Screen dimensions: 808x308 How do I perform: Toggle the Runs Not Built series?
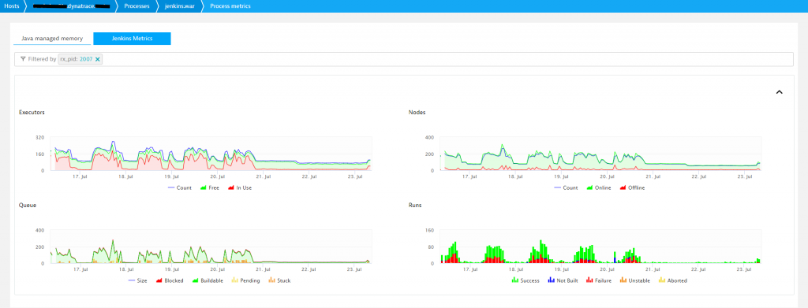pos(563,280)
